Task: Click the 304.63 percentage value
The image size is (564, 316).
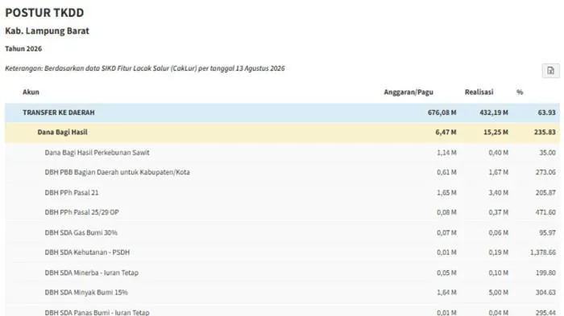Action: (545, 293)
